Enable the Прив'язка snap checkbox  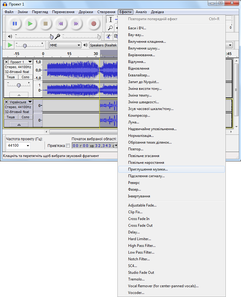(x=68, y=146)
